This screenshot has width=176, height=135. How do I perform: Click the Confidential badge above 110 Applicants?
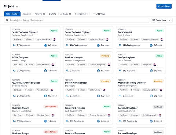tap(51, 106)
